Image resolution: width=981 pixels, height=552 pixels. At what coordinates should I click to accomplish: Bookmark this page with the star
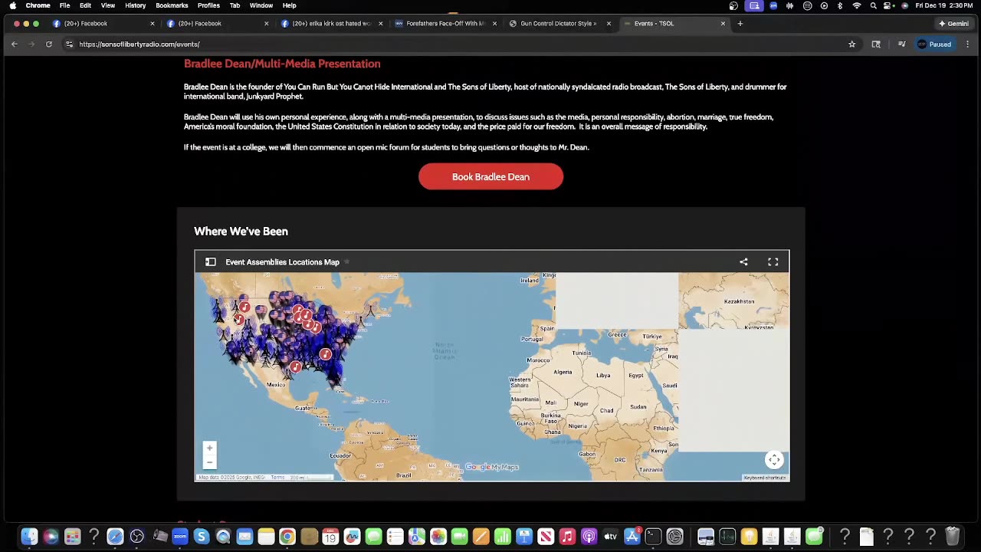[851, 44]
